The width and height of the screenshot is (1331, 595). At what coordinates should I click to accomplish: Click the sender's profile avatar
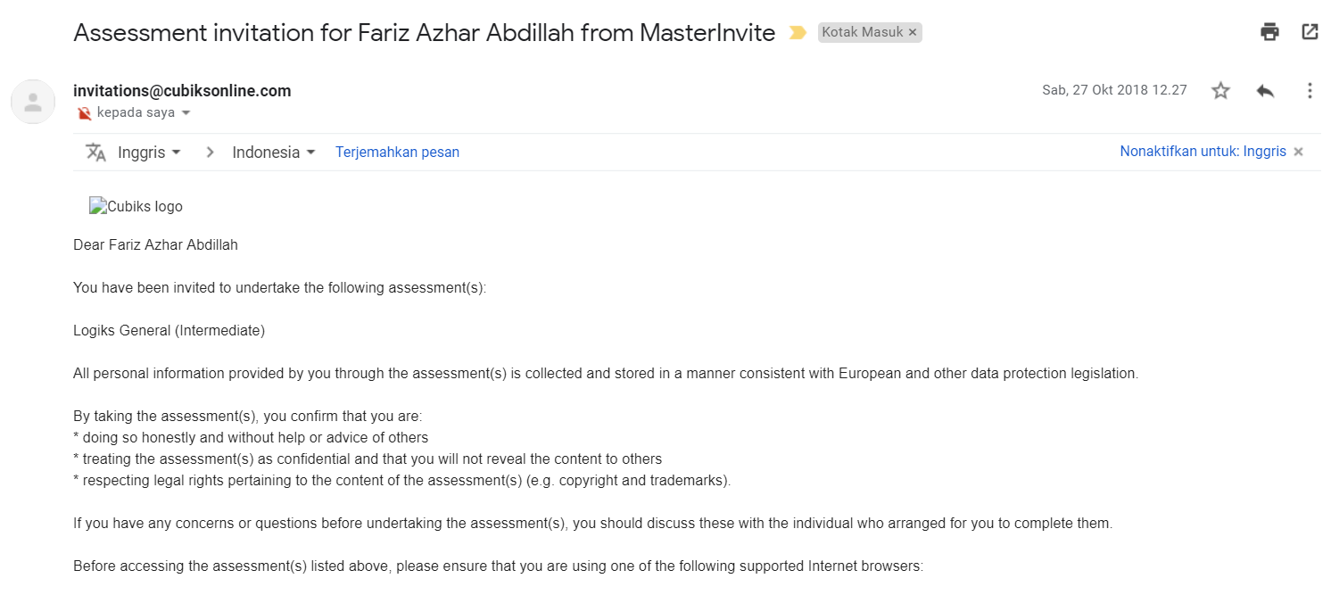[x=33, y=102]
